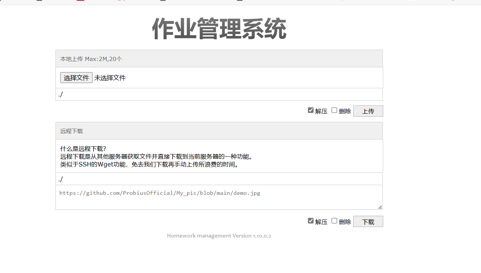
Task: Uncheck 解压 checkbox beside the 下载 button
Action: (x=311, y=221)
